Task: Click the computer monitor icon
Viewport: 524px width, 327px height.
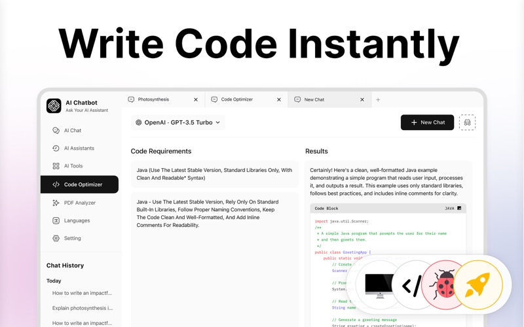Action: click(x=380, y=285)
